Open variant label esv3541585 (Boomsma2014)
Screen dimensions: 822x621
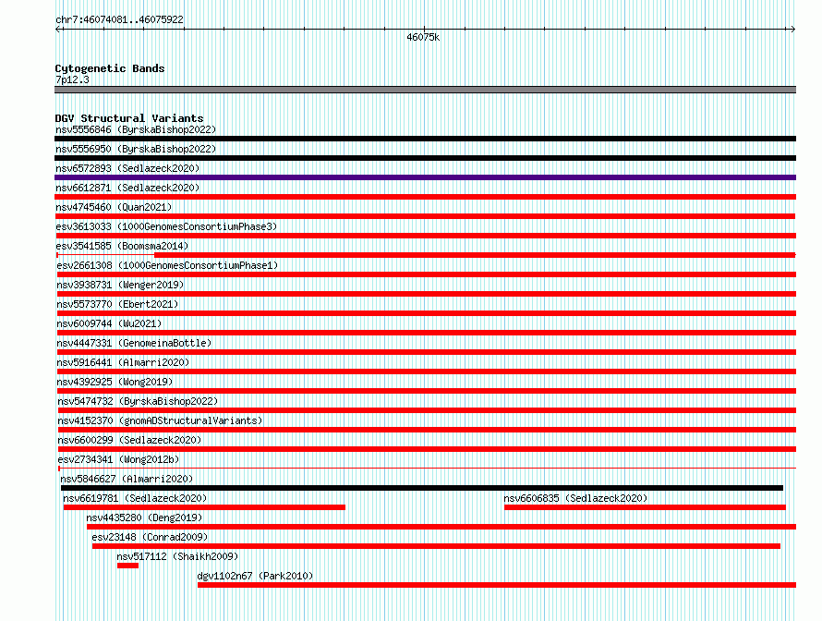(x=122, y=246)
